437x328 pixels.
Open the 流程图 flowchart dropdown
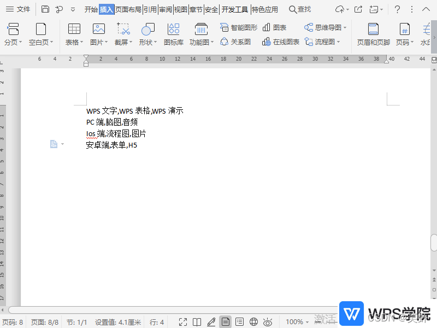322,42
